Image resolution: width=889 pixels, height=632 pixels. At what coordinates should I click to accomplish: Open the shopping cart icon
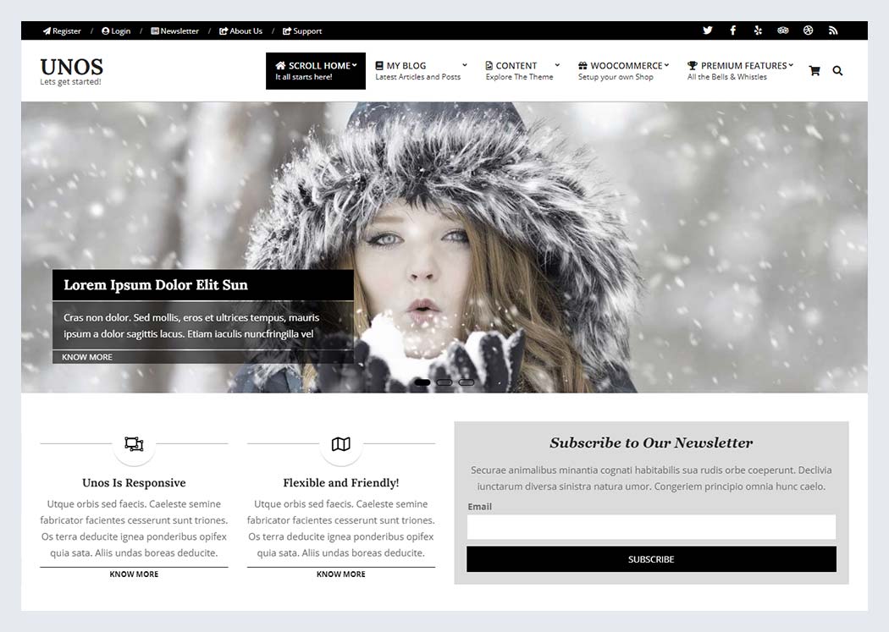coord(814,71)
